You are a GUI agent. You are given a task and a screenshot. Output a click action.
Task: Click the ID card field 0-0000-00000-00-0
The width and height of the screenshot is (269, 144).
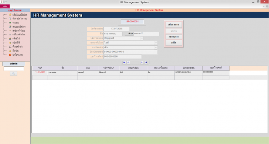tap(130, 52)
